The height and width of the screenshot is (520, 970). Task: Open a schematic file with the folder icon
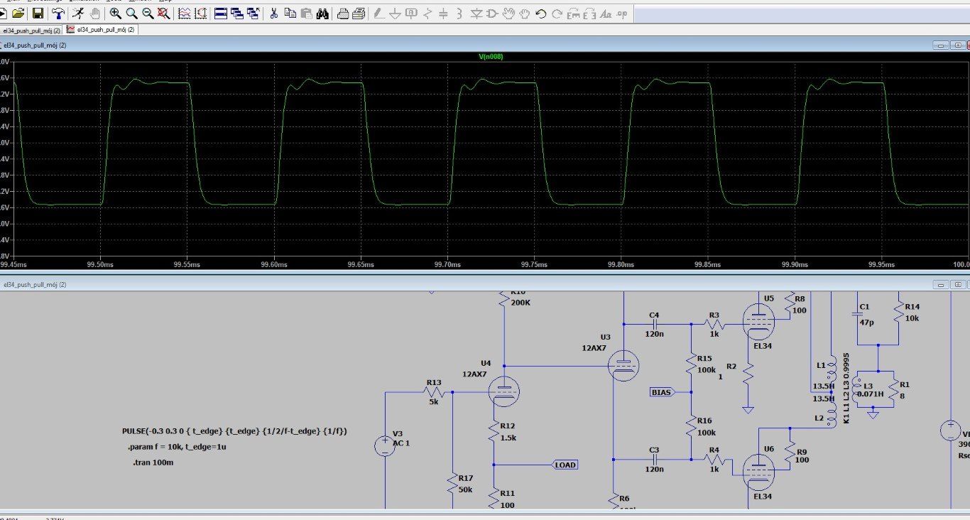[x=18, y=13]
